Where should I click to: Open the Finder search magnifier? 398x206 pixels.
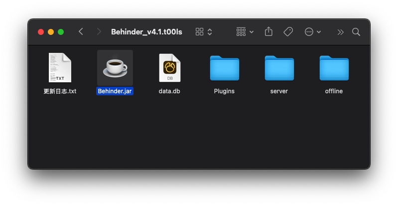pyautogui.click(x=356, y=32)
